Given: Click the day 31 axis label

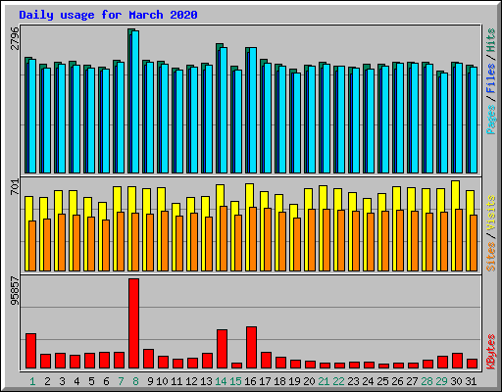Looking at the screenshot, I should coord(471,381).
